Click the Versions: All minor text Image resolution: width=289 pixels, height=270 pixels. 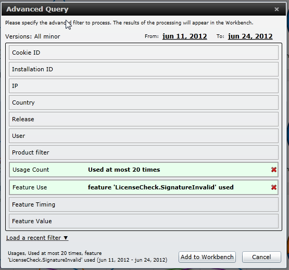pos(33,36)
